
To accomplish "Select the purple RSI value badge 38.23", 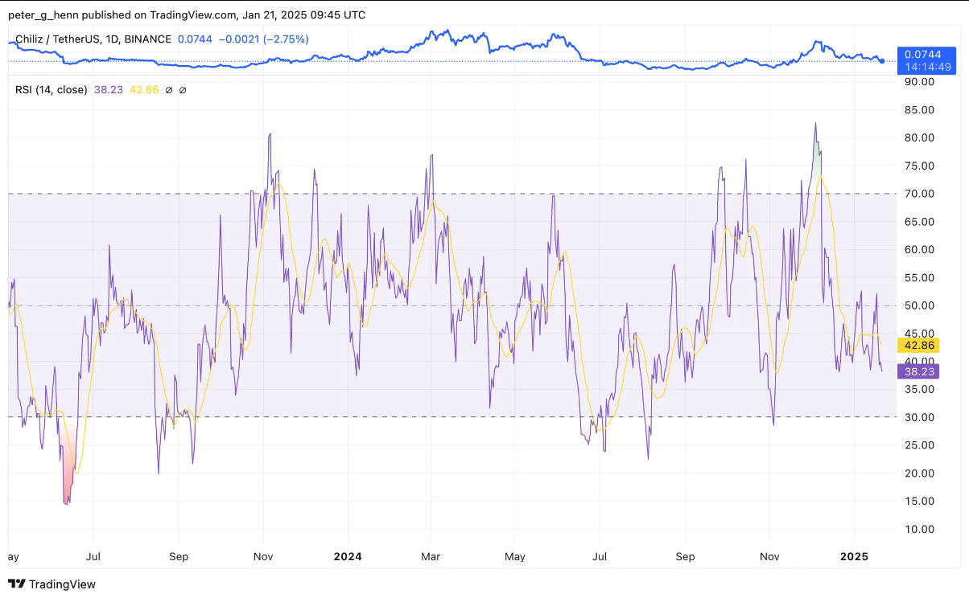I will [920, 371].
